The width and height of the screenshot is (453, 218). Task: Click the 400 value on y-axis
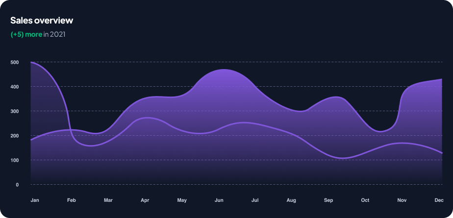pos(14,87)
